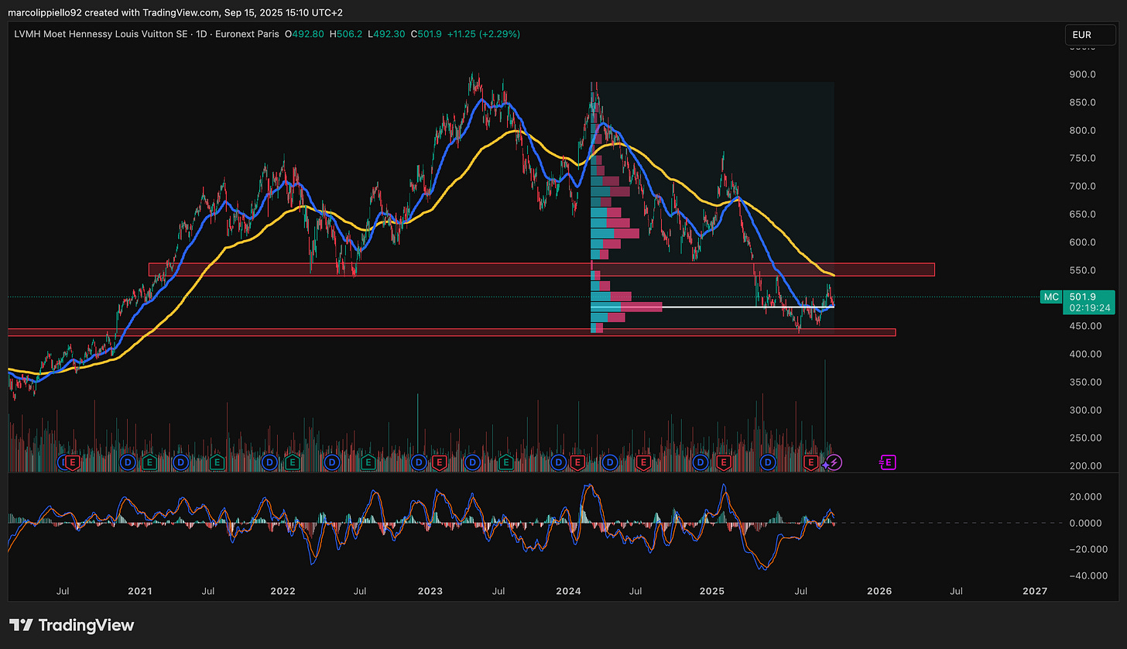This screenshot has height=649, width=1127.
Task: Open the dividend marker at April 2021
Action: [x=180, y=462]
